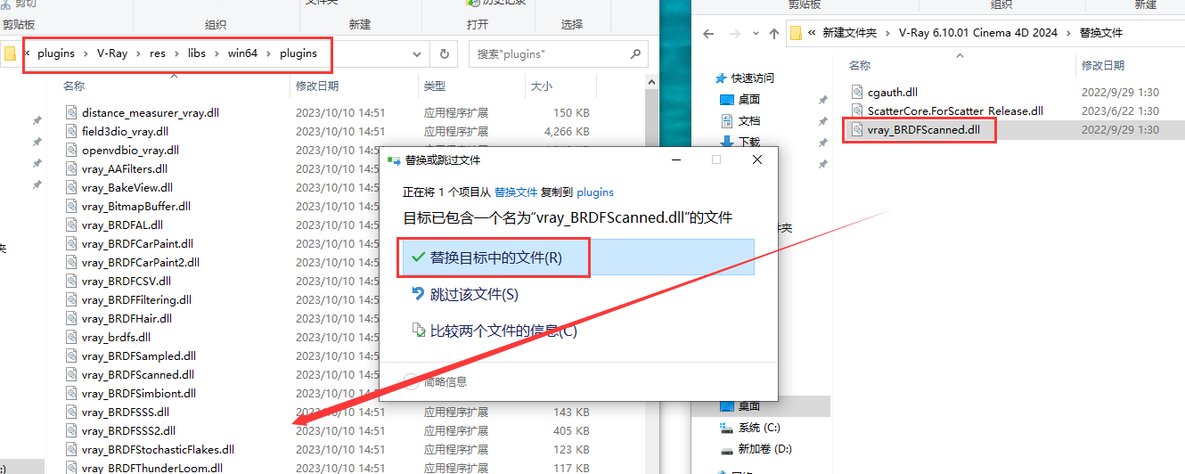The height and width of the screenshot is (474, 1185).
Task: Minimize the replace or skip files dialog
Action: [x=675, y=159]
